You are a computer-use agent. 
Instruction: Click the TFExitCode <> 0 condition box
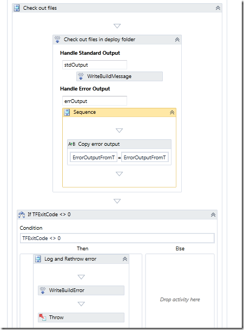pyautogui.click(x=117, y=238)
